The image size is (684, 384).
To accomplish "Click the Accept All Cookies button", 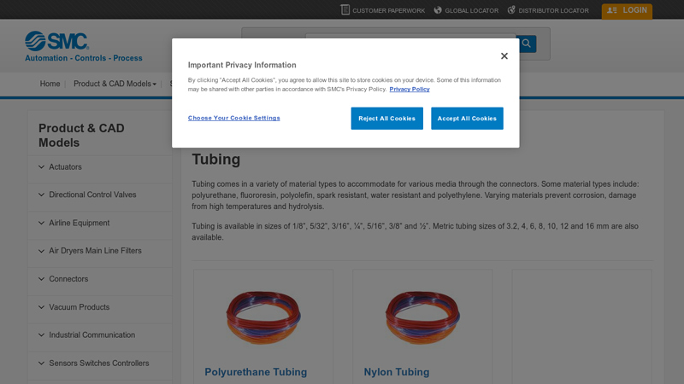I will [x=467, y=119].
